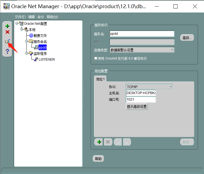204x174 pixels.
Task: Click the test service database icon
Action: 7,42
